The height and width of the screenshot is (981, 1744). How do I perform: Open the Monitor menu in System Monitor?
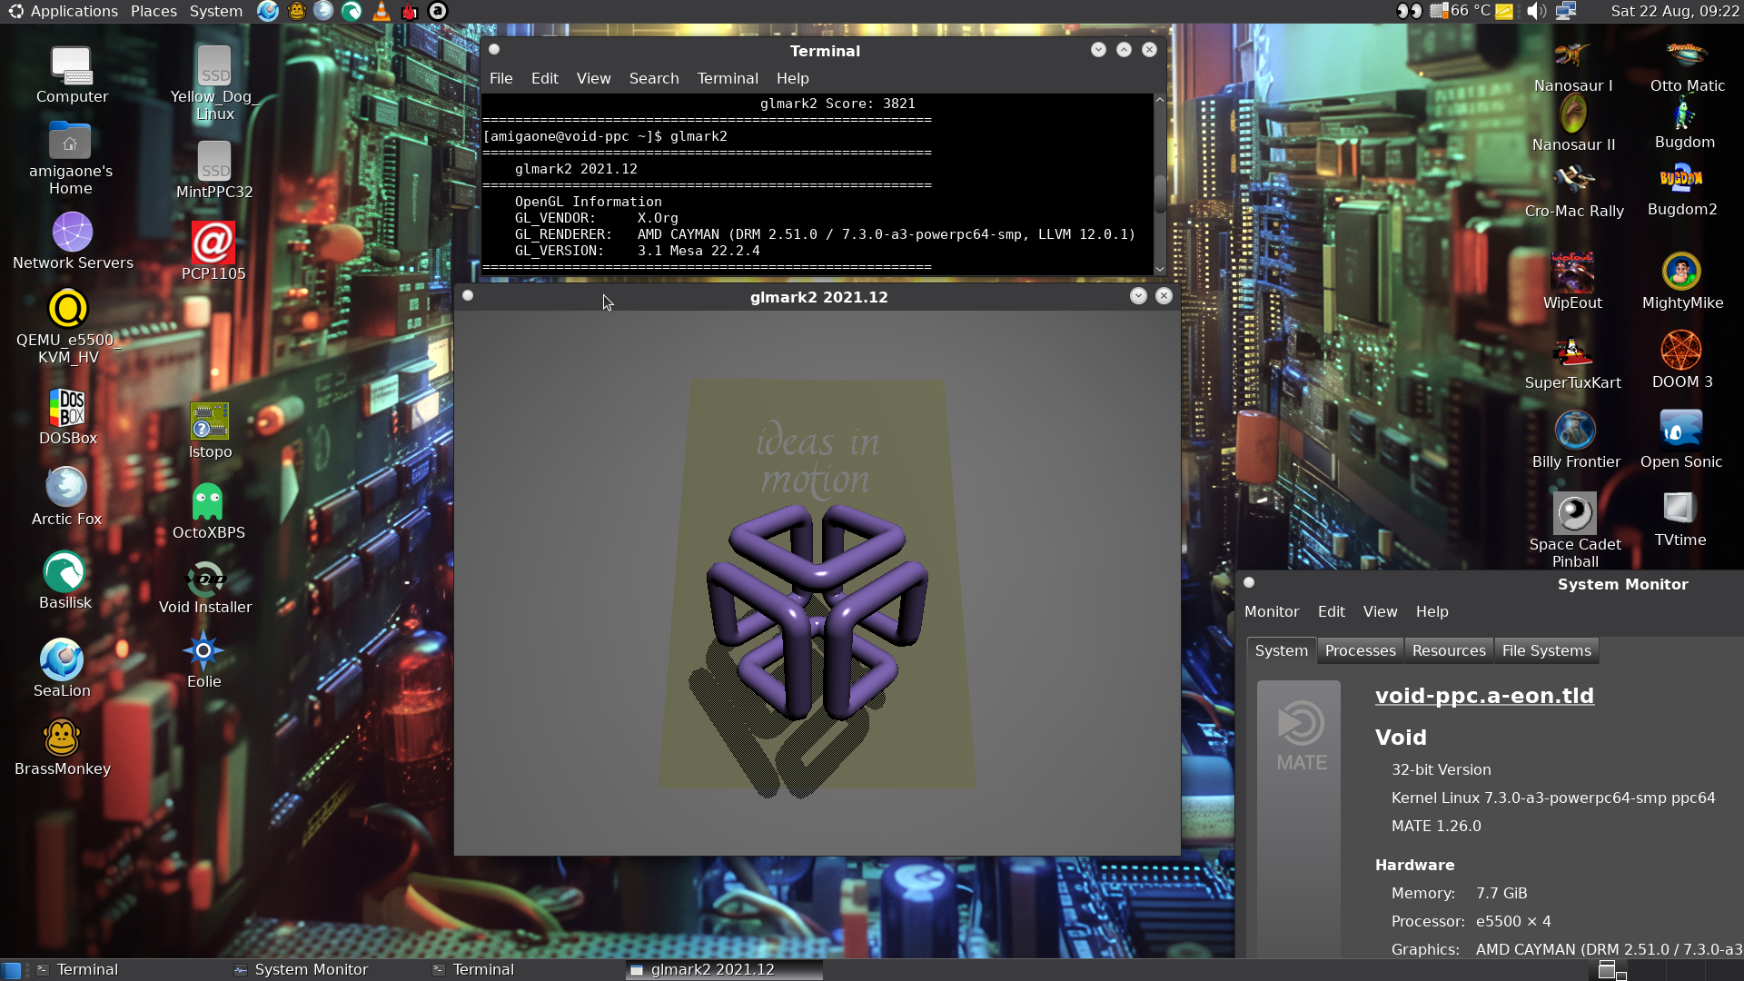click(1272, 611)
